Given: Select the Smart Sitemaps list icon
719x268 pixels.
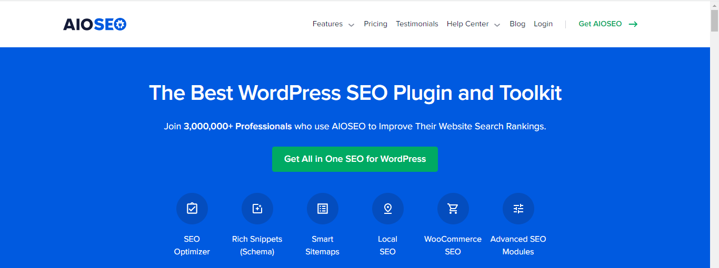Looking at the screenshot, I should pyautogui.click(x=323, y=209).
